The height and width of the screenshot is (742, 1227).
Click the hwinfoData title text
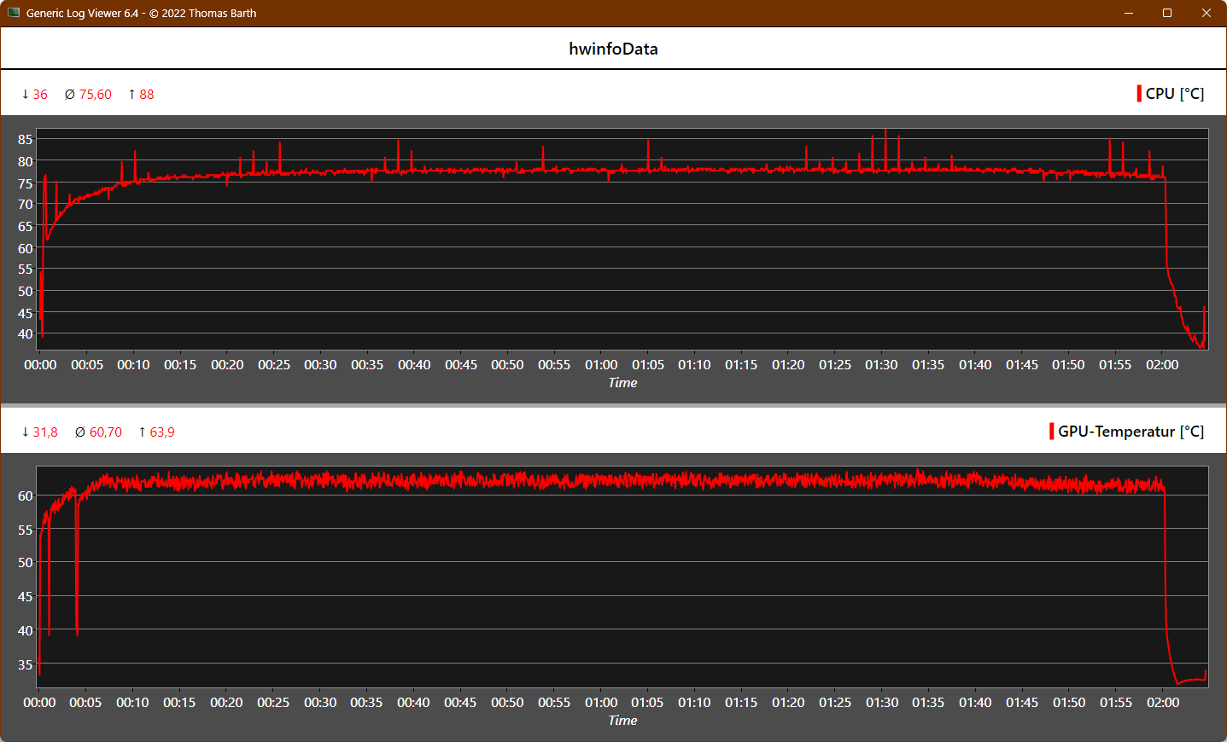(x=613, y=49)
